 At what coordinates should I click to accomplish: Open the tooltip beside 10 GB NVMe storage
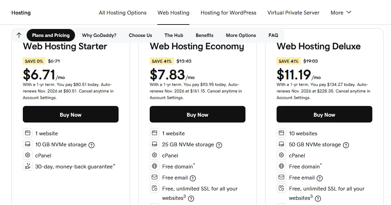tap(91, 145)
